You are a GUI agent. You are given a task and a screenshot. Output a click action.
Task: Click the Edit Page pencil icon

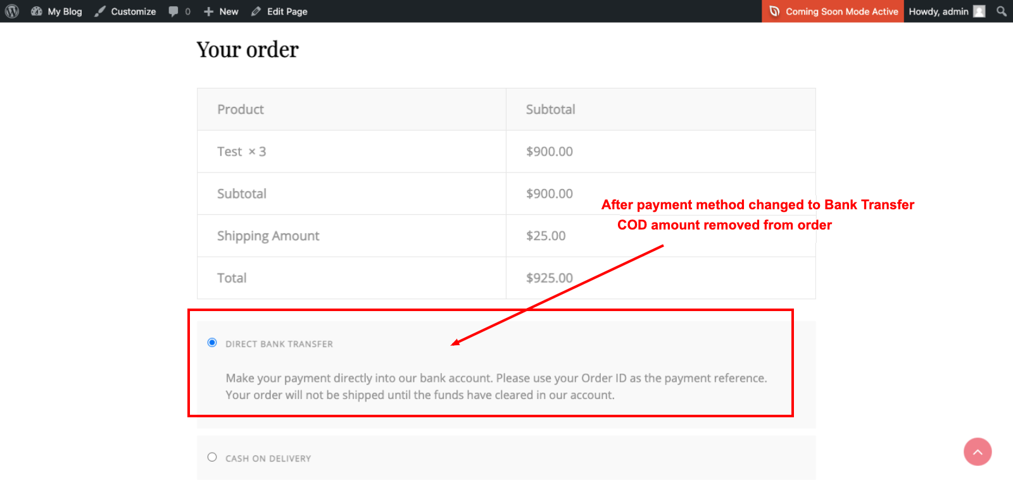(256, 11)
